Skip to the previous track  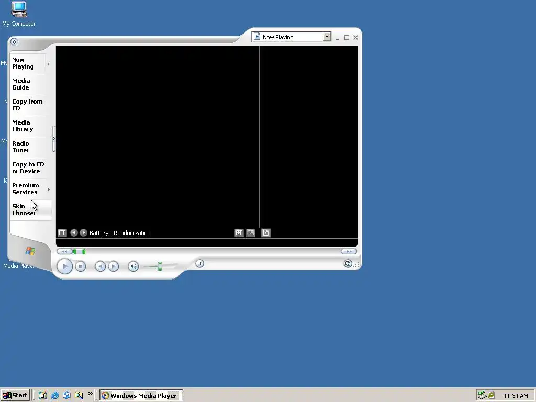click(100, 266)
